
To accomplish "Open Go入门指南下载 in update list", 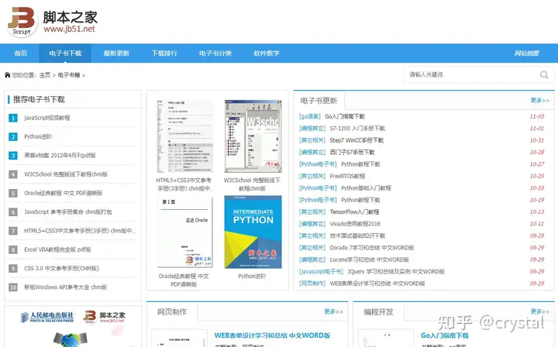I will (345, 117).
